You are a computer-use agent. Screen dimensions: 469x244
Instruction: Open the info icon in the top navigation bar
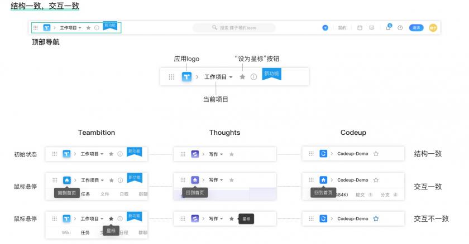(97, 28)
